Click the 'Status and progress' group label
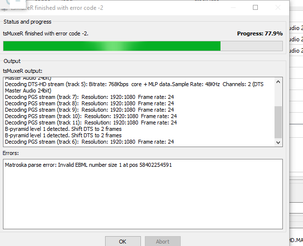Screen dimensions: 303x246 [x=28, y=22]
